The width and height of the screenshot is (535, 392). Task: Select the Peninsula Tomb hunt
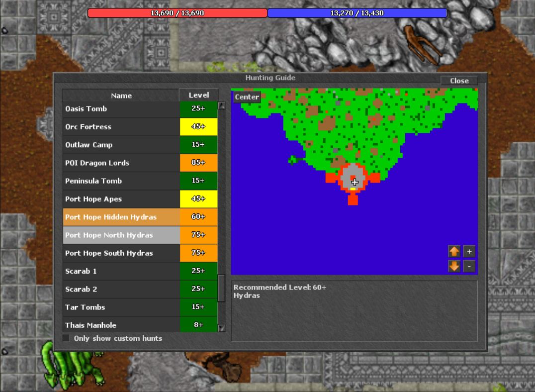140,181
